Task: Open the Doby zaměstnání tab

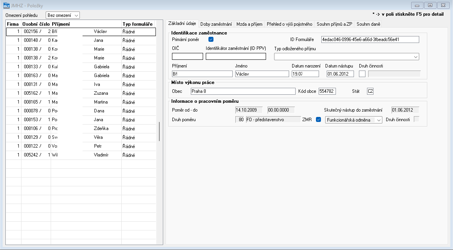Action: [x=216, y=24]
